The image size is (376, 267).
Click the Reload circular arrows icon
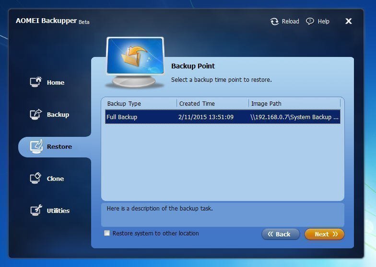(274, 22)
